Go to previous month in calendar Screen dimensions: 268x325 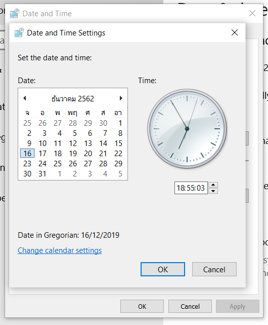click(25, 98)
